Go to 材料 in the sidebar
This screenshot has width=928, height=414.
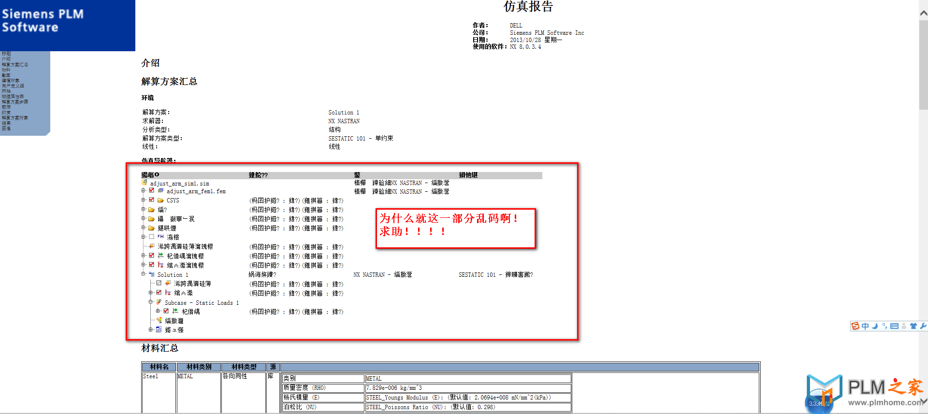6,70
